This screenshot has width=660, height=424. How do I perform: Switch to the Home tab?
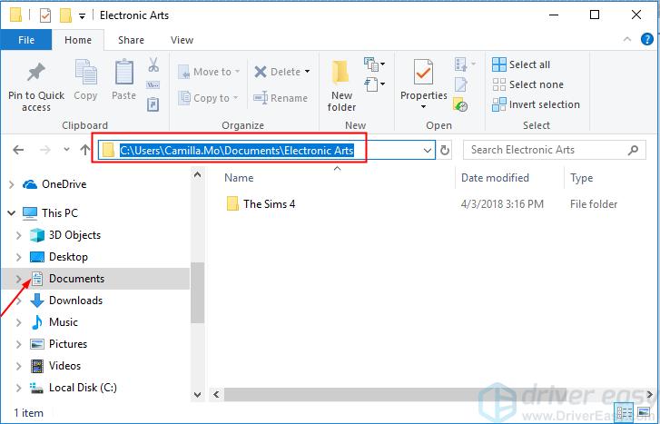point(78,40)
